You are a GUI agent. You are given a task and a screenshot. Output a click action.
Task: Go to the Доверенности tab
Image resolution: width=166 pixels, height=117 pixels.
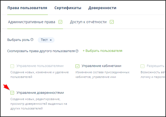[102, 8]
